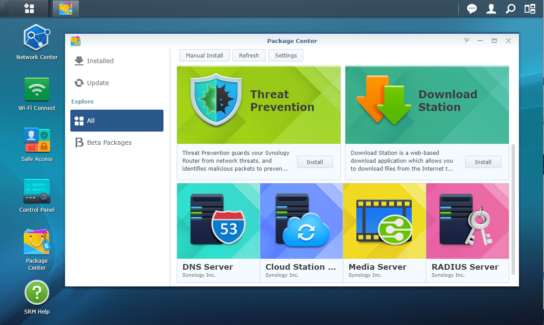Click the search magnifier icon
Screen dimensions: 544x325
click(511, 9)
